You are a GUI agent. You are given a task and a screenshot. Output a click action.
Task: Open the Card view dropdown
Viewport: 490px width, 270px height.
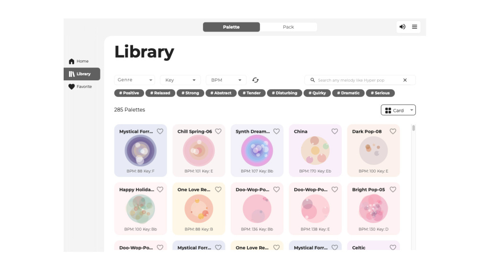398,110
